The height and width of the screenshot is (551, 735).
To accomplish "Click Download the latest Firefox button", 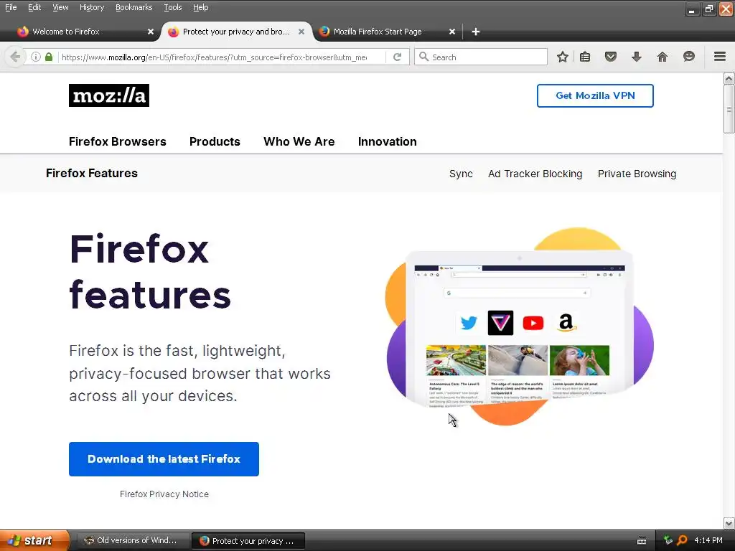I will [164, 459].
